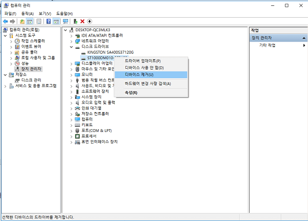Select 장치 관리자 in the left tree

[31, 69]
